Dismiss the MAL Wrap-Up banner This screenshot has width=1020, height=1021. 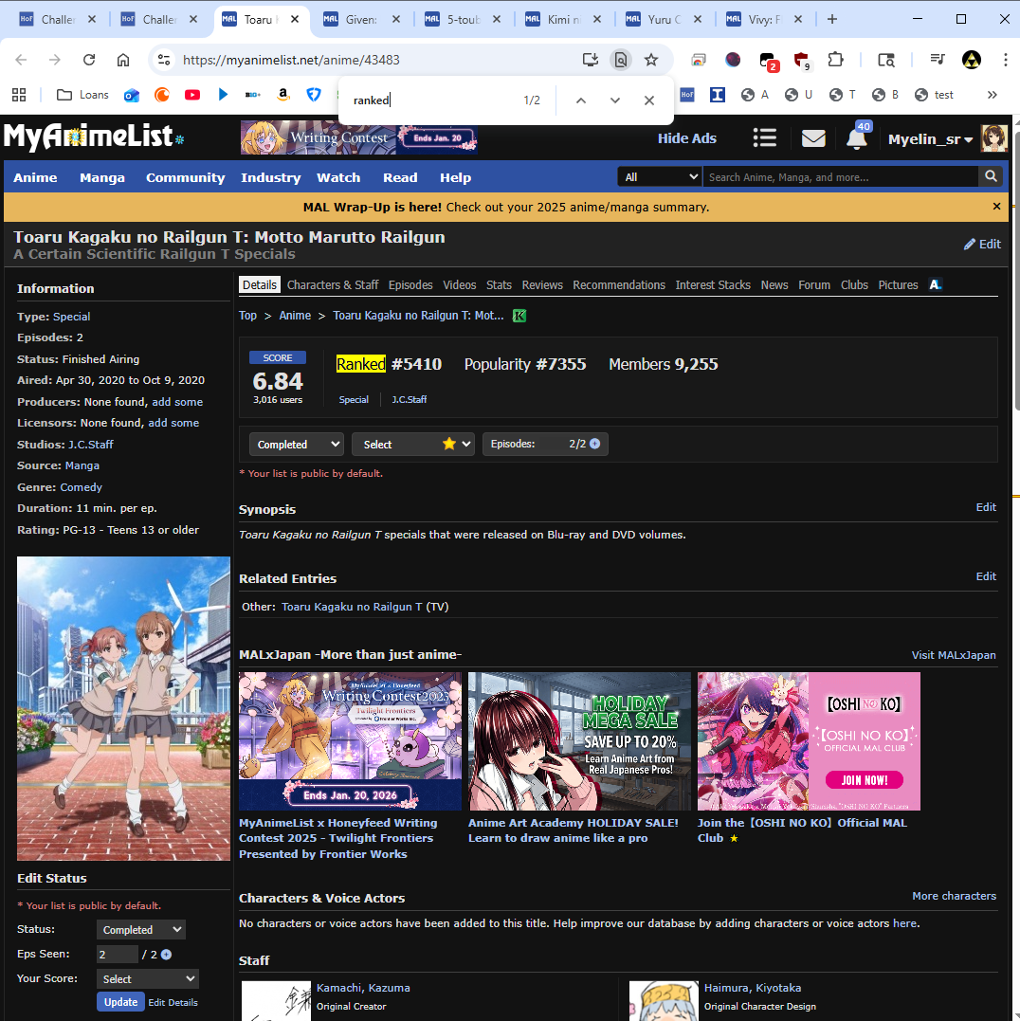point(996,207)
